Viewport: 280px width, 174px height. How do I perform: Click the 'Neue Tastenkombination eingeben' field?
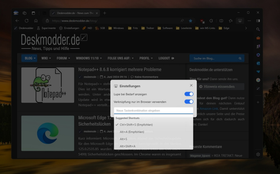coord(153,110)
